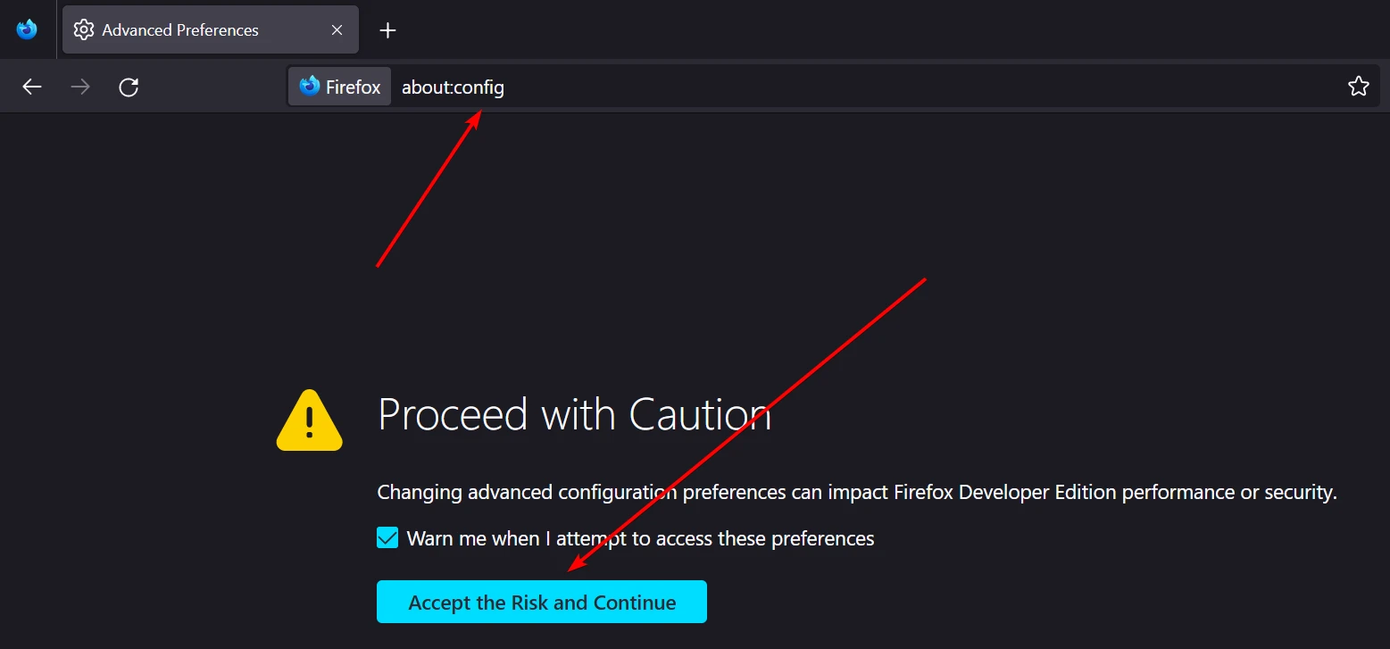
Task: Open Firefox View from the tab bar
Action: pos(28,29)
